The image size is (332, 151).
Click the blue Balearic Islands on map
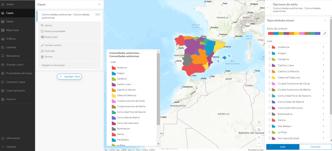(x=224, y=57)
